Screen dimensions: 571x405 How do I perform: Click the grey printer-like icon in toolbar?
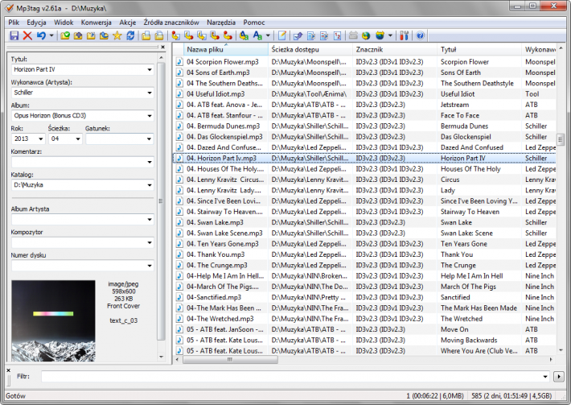[x=353, y=35]
